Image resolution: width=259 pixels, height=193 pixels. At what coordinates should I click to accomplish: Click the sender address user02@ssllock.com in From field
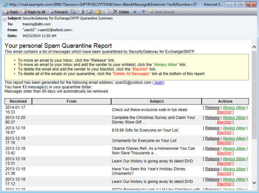(55, 30)
